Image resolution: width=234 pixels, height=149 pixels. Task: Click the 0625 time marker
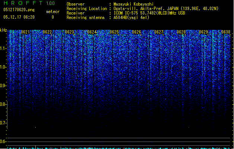[114, 32]
